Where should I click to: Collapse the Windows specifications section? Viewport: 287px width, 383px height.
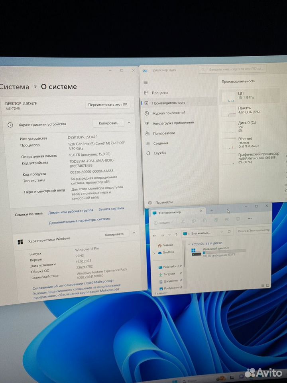pyautogui.click(x=134, y=233)
